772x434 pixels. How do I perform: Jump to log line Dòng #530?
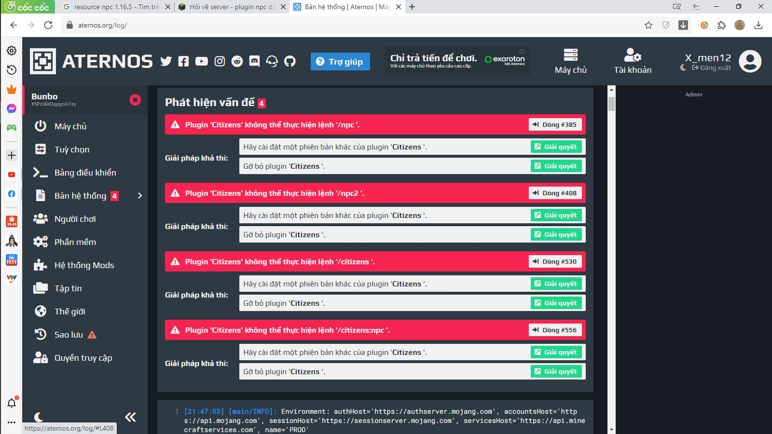[x=555, y=262]
